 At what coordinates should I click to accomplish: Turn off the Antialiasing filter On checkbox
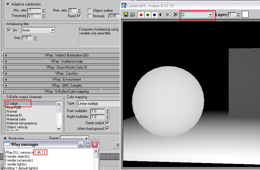tap(9, 30)
